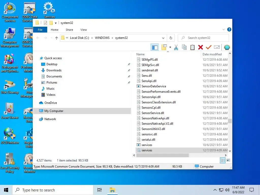Click the Copy toolbar icon

pos(184,47)
